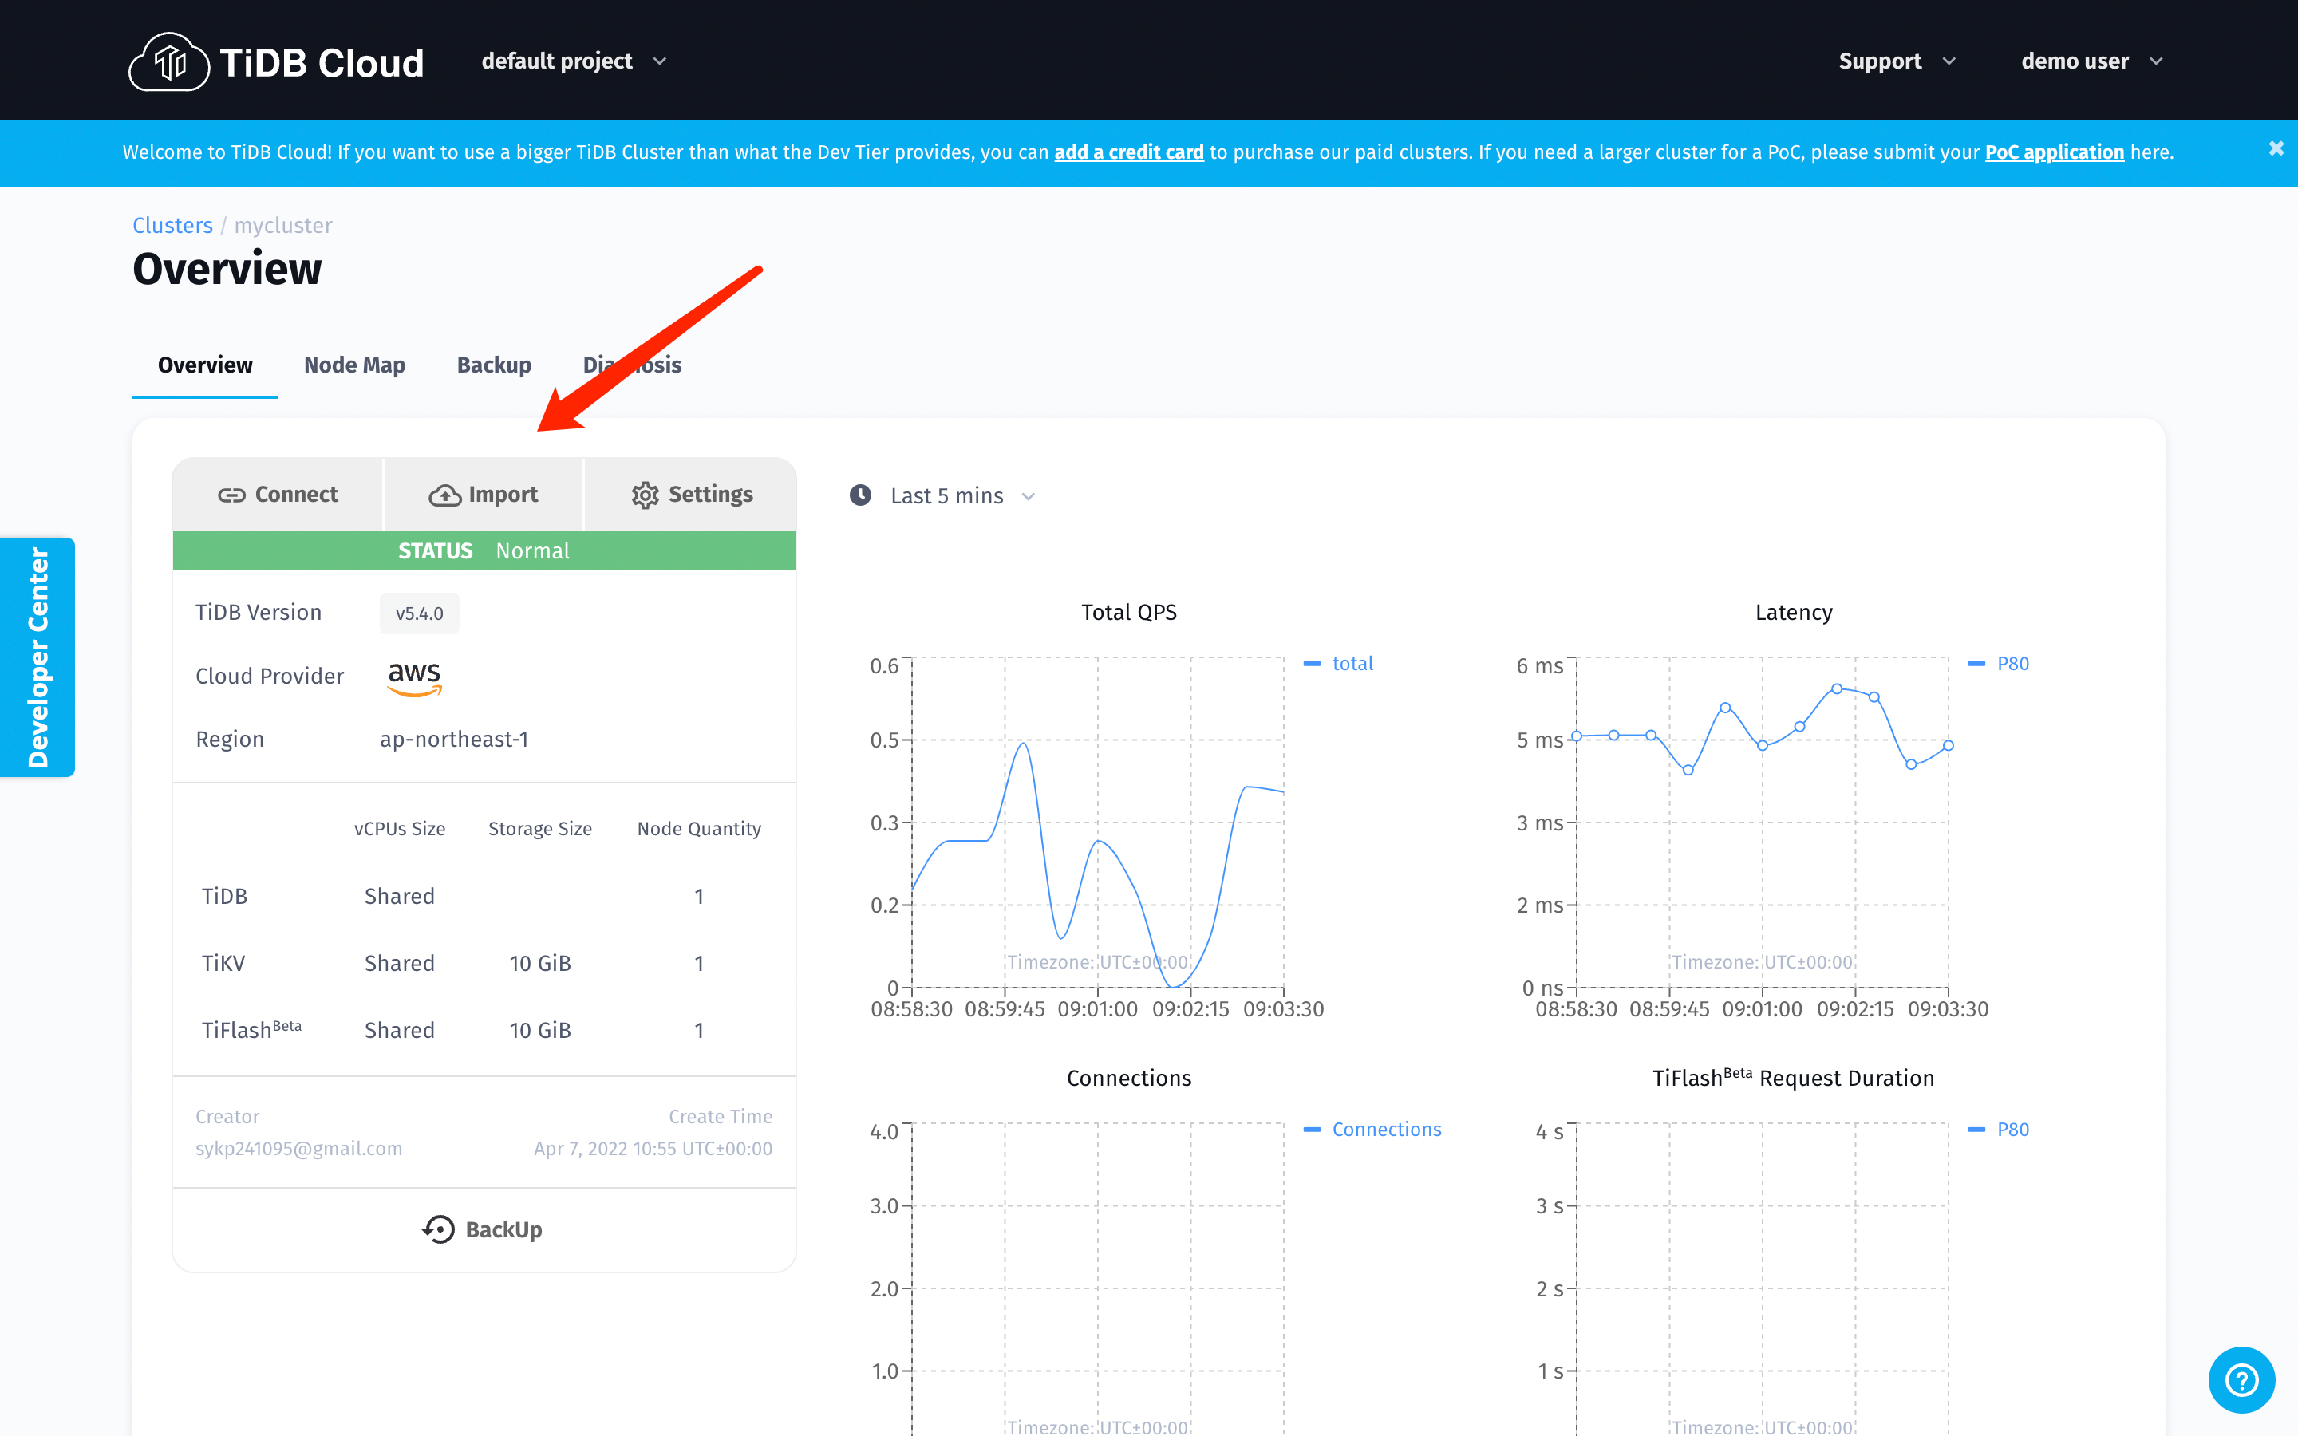
Task: Click the Settings gear icon
Action: [x=644, y=494]
